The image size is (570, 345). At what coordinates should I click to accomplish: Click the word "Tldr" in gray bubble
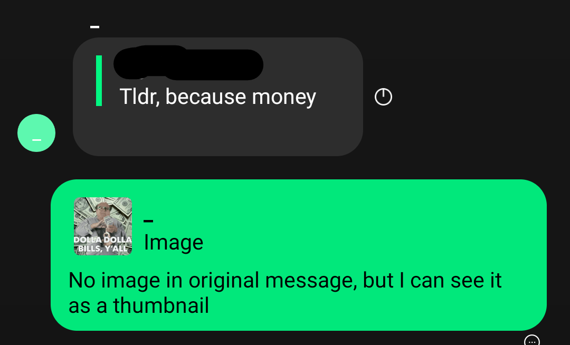[139, 97]
